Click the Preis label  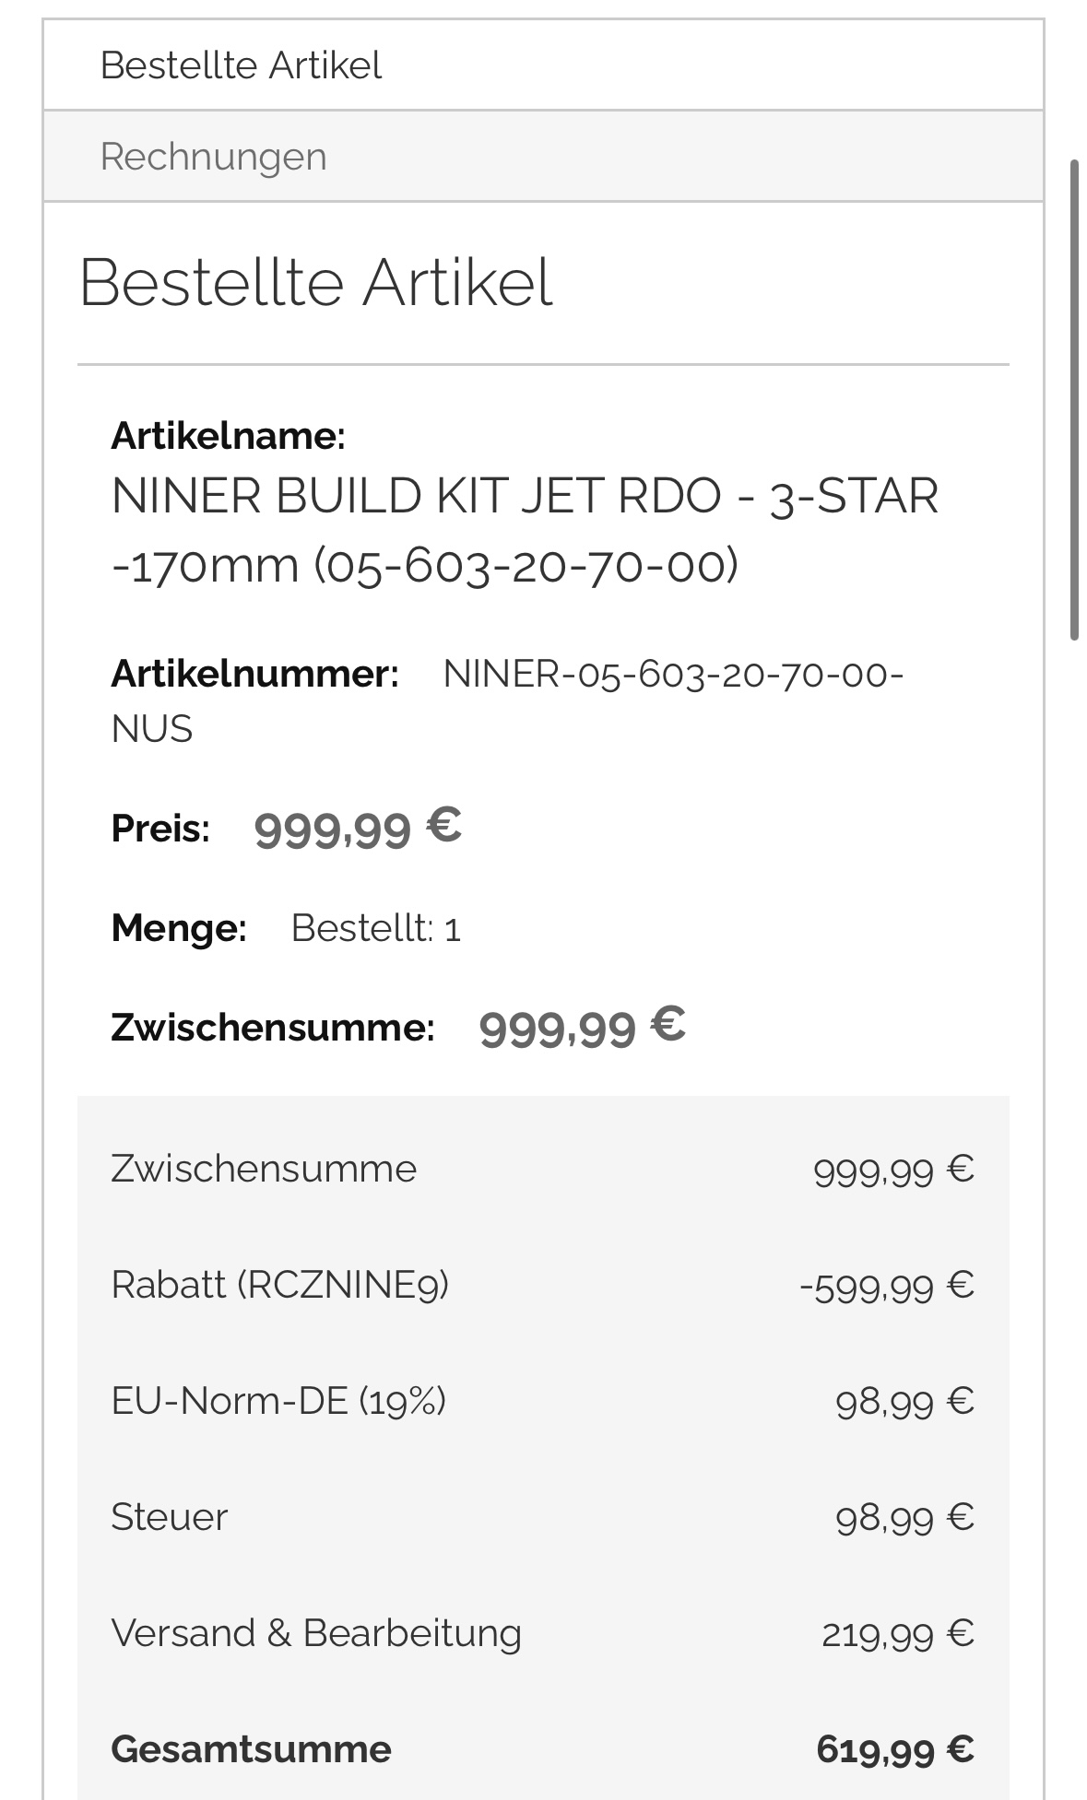pos(160,829)
